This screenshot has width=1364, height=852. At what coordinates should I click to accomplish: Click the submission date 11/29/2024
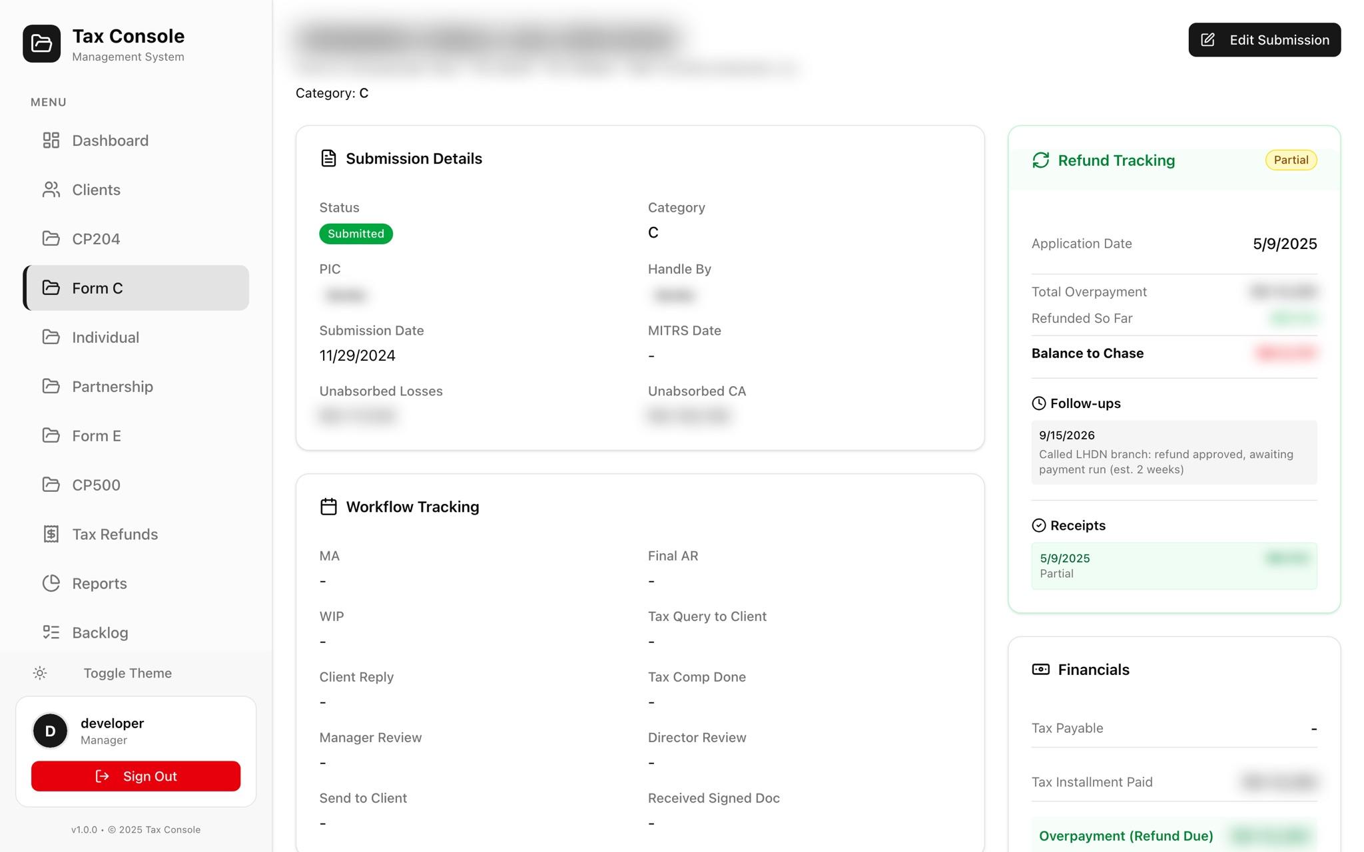pyautogui.click(x=358, y=356)
